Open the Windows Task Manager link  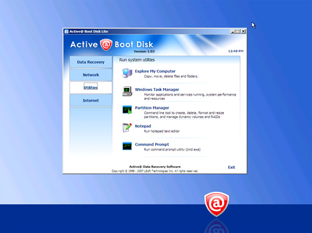[x=157, y=89]
